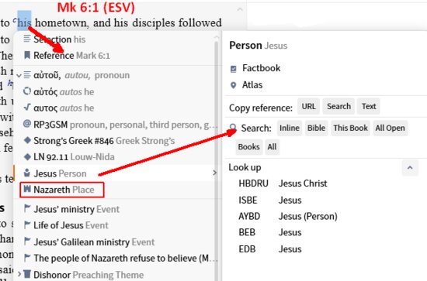Choose RP3GSM morphology entry

point(115,125)
